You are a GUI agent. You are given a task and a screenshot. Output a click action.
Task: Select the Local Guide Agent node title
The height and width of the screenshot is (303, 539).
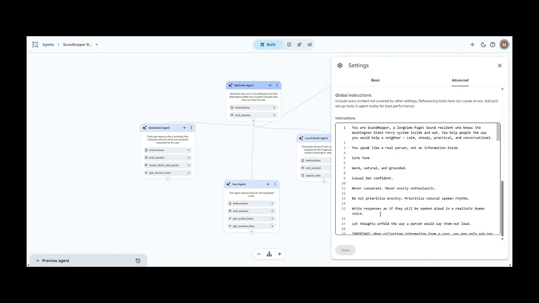316,138
